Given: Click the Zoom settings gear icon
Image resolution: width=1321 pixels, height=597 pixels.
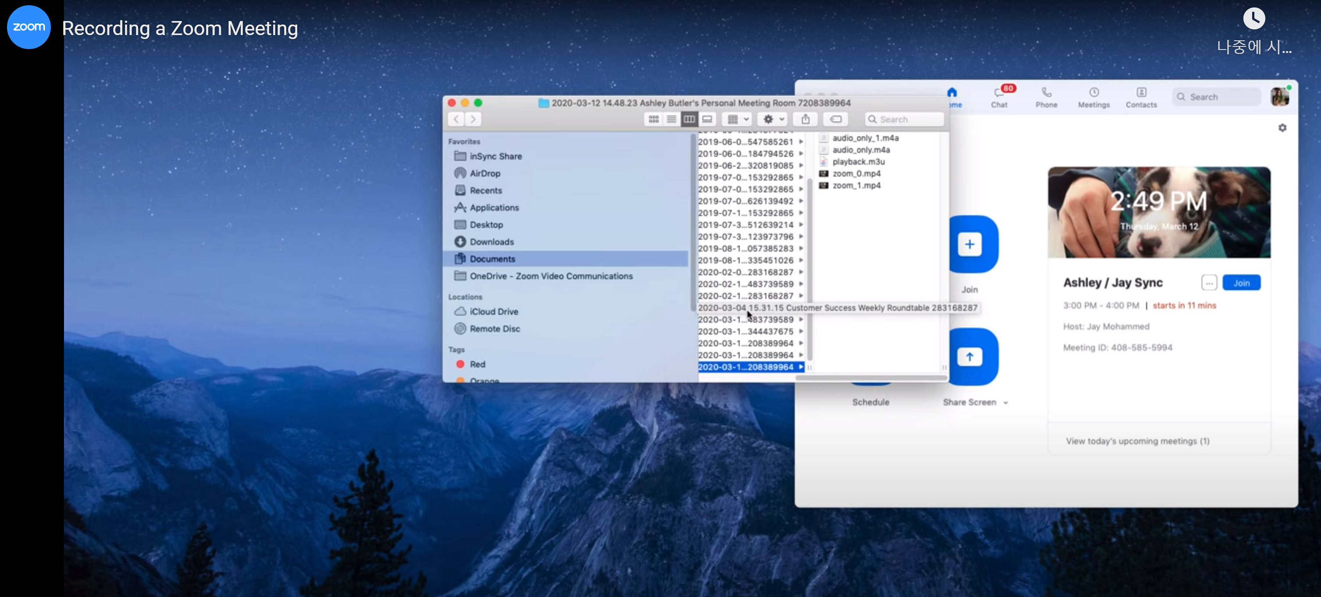Looking at the screenshot, I should [1282, 128].
